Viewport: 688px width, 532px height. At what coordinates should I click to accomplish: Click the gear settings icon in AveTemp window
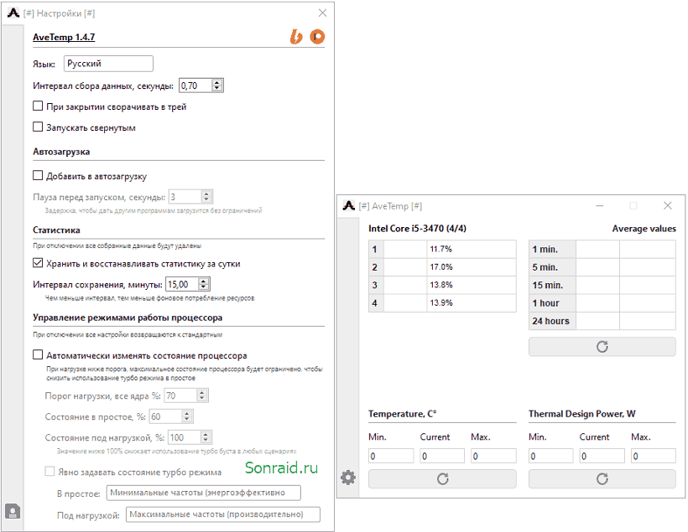[x=348, y=478]
